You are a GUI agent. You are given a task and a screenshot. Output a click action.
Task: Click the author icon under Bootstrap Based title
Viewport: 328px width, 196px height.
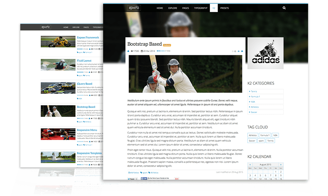click(128, 51)
